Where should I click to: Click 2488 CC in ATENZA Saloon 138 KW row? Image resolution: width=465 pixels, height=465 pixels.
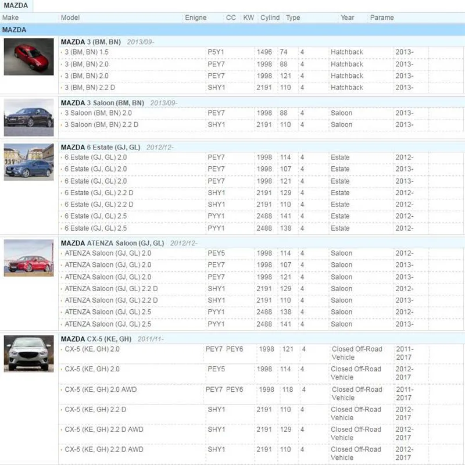[x=264, y=313]
